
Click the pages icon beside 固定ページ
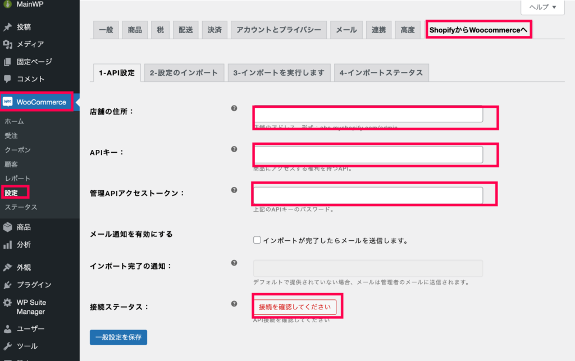tap(7, 62)
